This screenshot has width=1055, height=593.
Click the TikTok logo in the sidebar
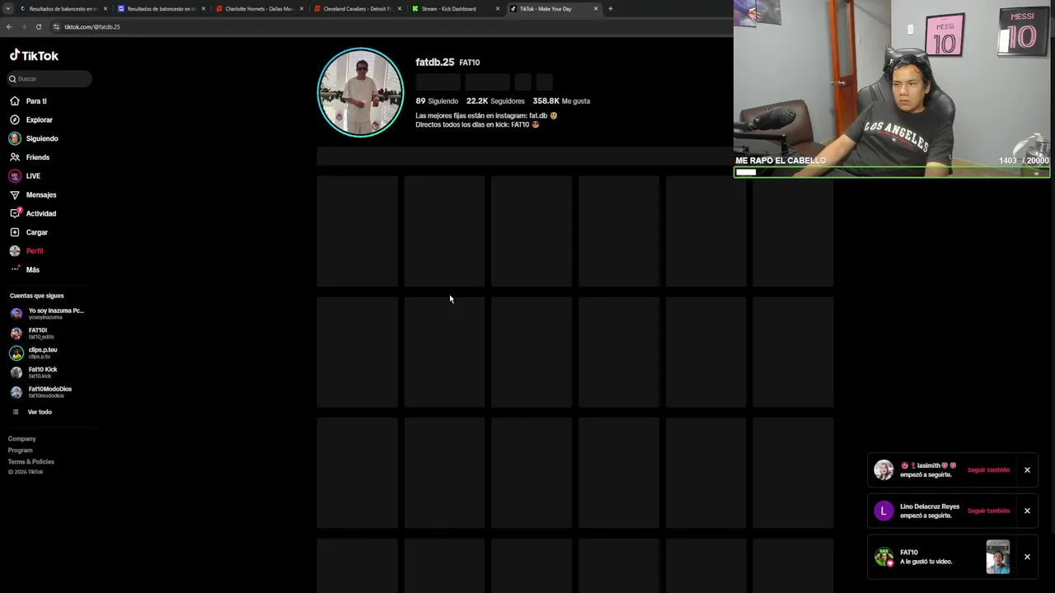click(34, 56)
